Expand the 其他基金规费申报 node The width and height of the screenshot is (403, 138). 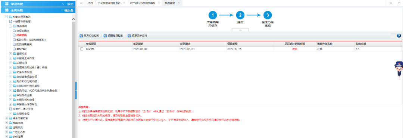[10, 77]
